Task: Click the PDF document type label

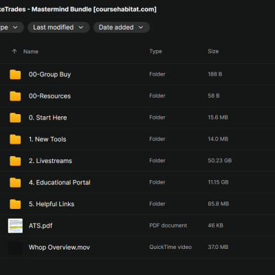Action: pyautogui.click(x=168, y=225)
